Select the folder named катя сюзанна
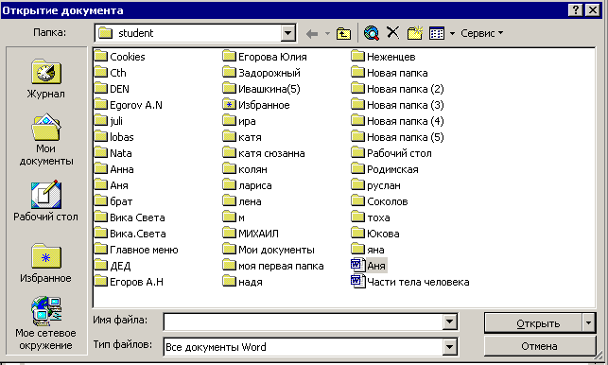 click(x=264, y=153)
